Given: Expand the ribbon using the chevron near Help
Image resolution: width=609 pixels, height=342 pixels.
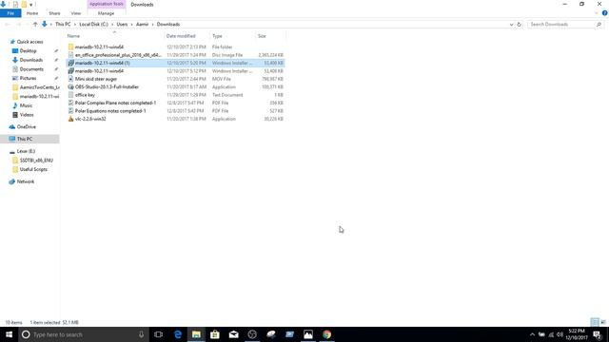Looking at the screenshot, I should pos(597,13).
